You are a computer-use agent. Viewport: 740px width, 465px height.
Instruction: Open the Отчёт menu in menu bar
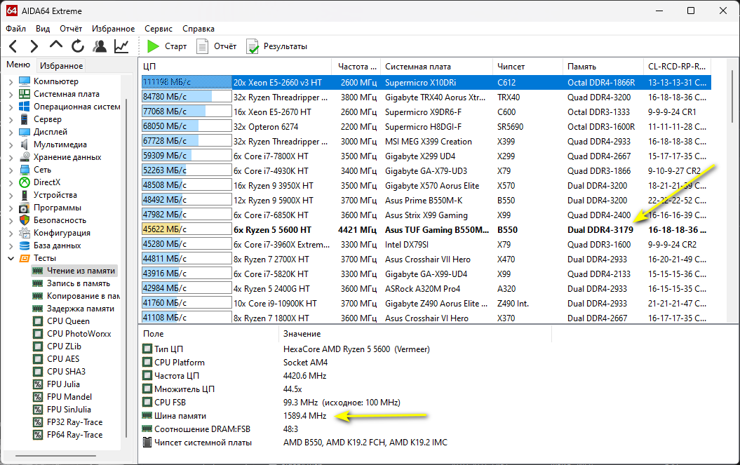point(71,29)
